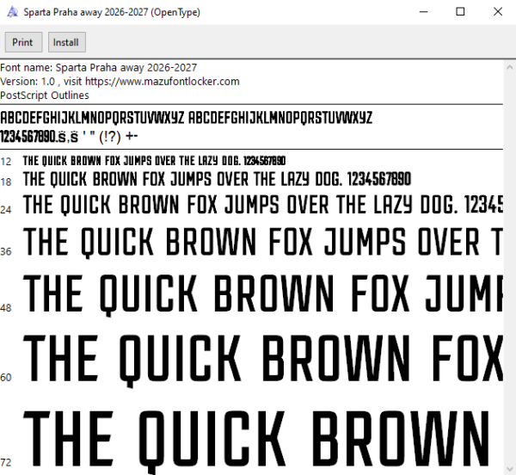
Task: Click the 12-point pangram sample line
Action: tap(154, 161)
